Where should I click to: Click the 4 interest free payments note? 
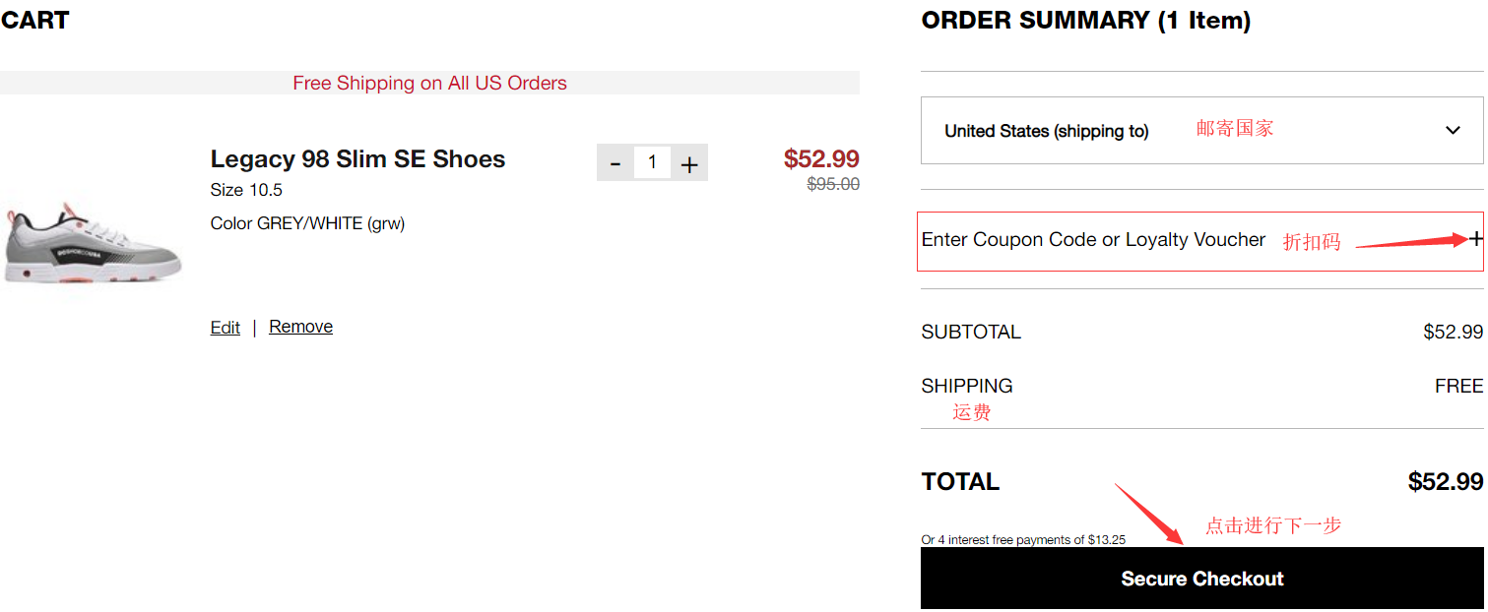tap(1023, 540)
